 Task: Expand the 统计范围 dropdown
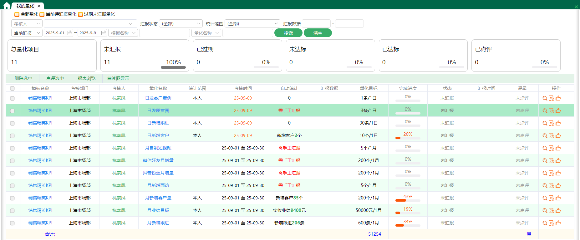point(252,24)
